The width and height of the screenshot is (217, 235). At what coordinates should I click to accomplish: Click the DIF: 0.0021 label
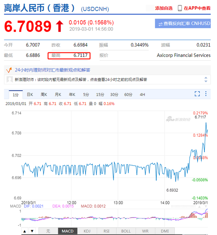coord(34,206)
